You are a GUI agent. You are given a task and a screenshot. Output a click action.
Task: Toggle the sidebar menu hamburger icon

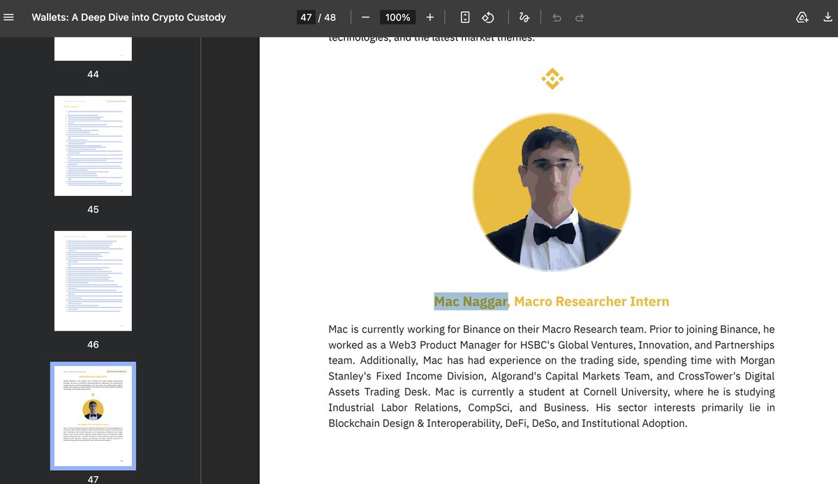click(x=9, y=17)
